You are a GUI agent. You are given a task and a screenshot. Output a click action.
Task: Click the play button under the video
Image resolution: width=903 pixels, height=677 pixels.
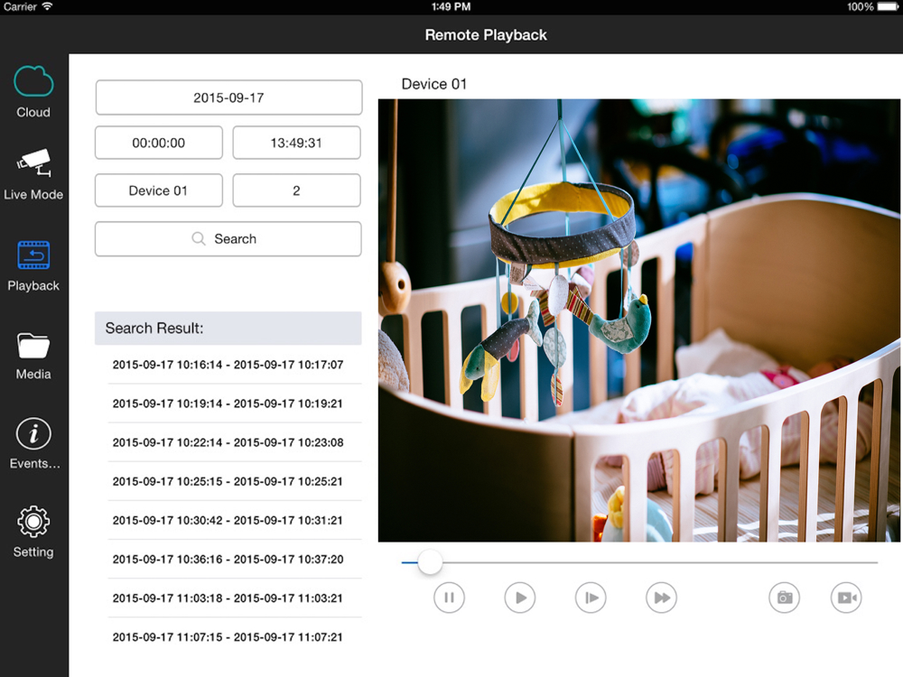pos(520,598)
